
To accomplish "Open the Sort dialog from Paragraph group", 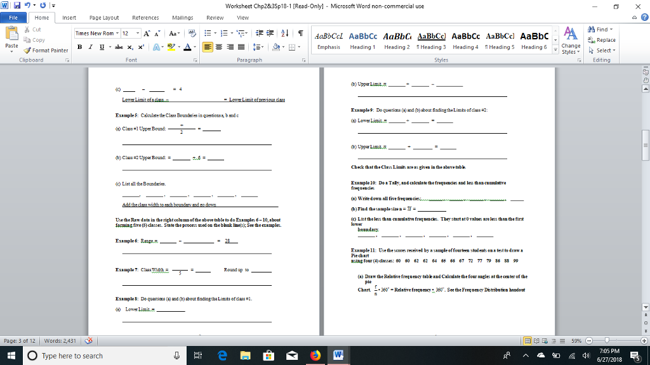I will pyautogui.click(x=284, y=34).
